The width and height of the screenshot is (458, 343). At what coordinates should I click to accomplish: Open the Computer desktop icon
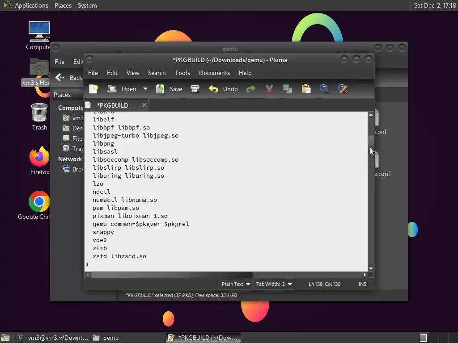tap(39, 36)
